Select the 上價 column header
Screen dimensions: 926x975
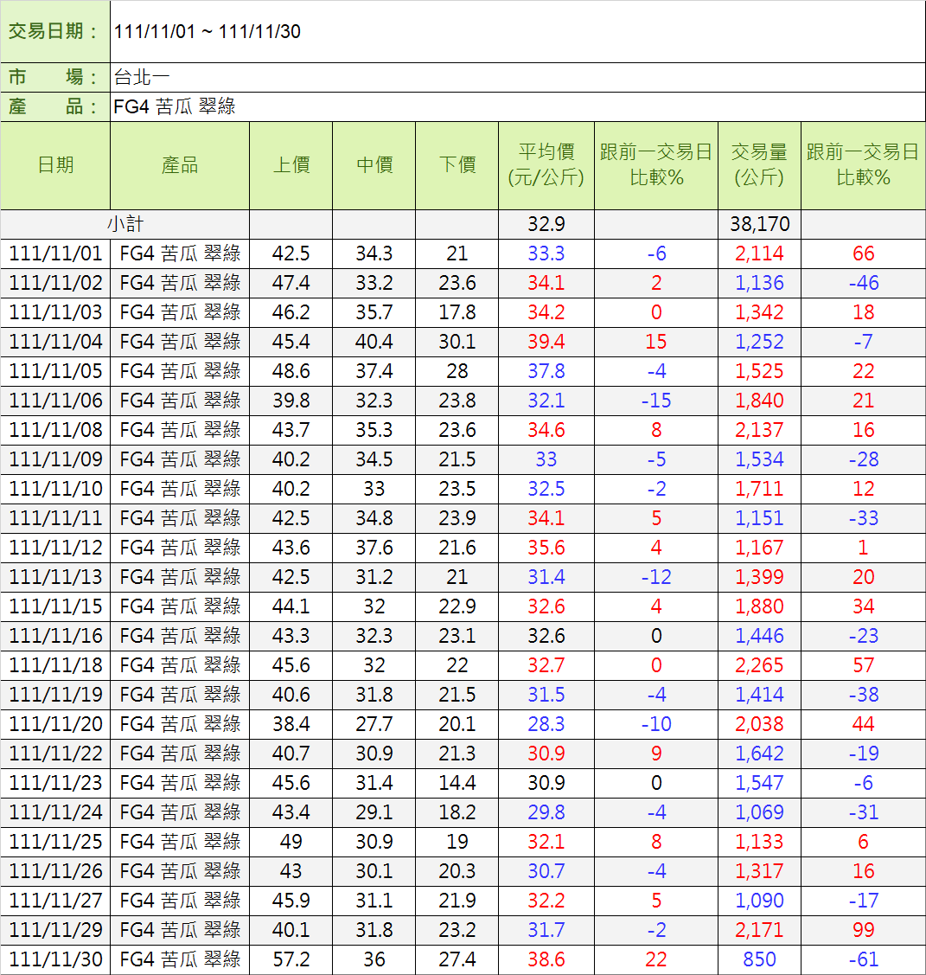click(291, 165)
